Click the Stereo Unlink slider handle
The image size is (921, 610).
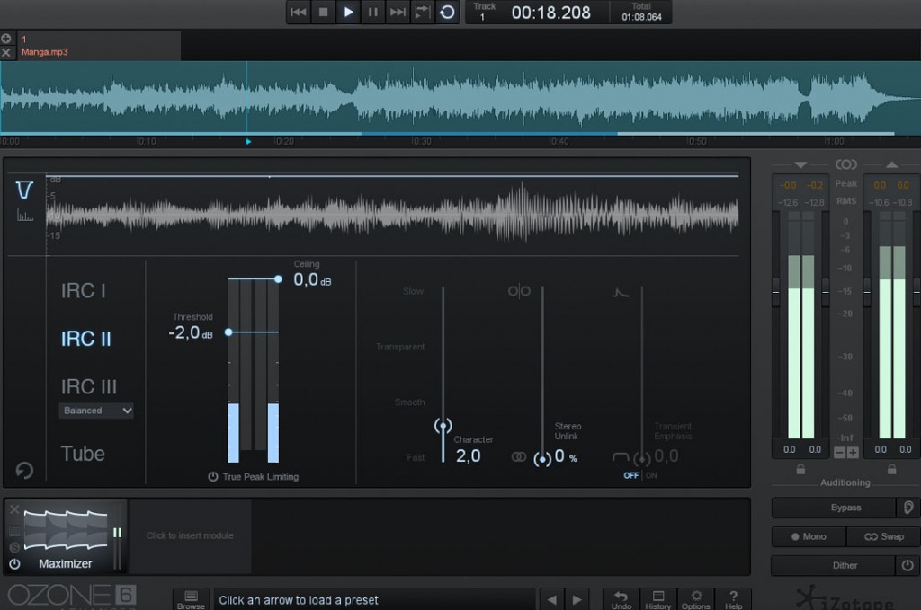[x=542, y=459]
